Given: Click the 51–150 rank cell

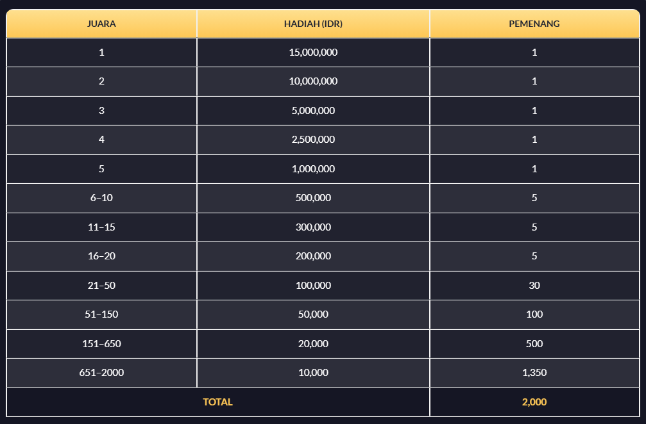Looking at the screenshot, I should [x=101, y=314].
